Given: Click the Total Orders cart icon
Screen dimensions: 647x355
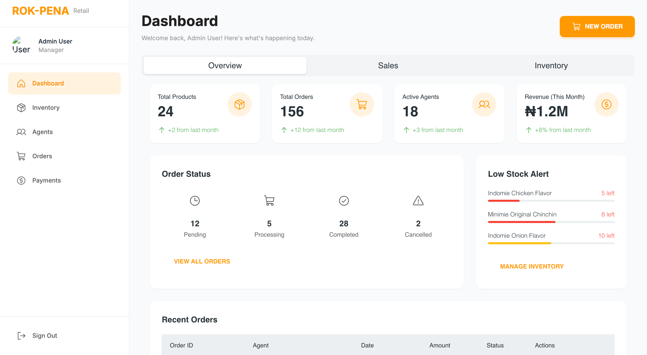Looking at the screenshot, I should [x=362, y=104].
